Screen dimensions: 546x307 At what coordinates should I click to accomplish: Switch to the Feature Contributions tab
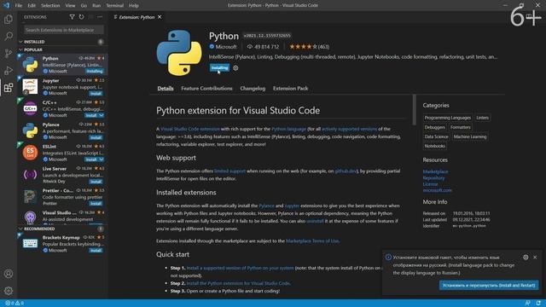click(x=206, y=89)
